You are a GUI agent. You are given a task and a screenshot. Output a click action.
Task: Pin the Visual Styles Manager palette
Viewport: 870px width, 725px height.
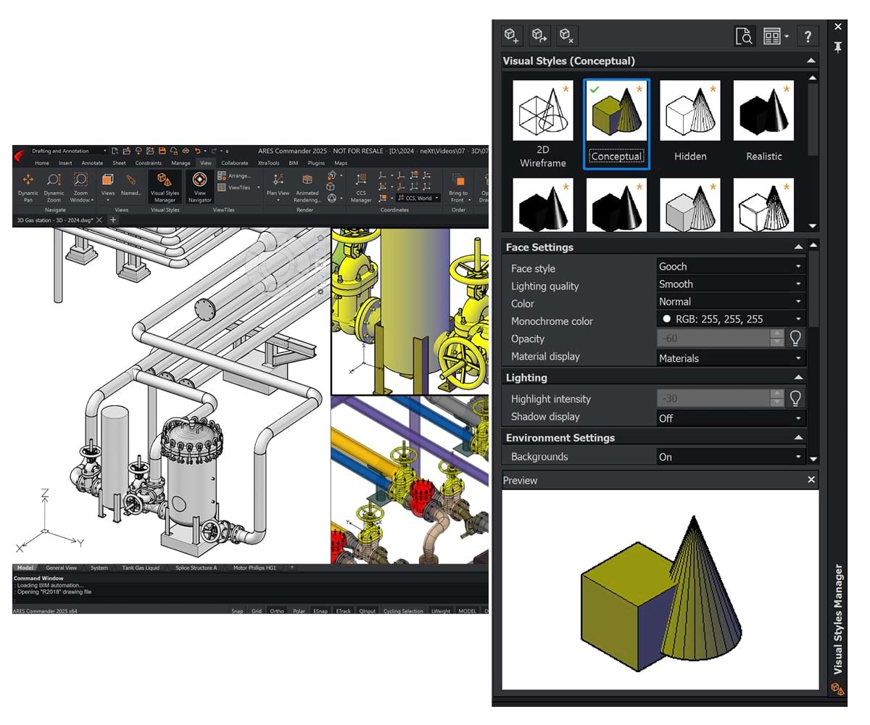(x=838, y=48)
